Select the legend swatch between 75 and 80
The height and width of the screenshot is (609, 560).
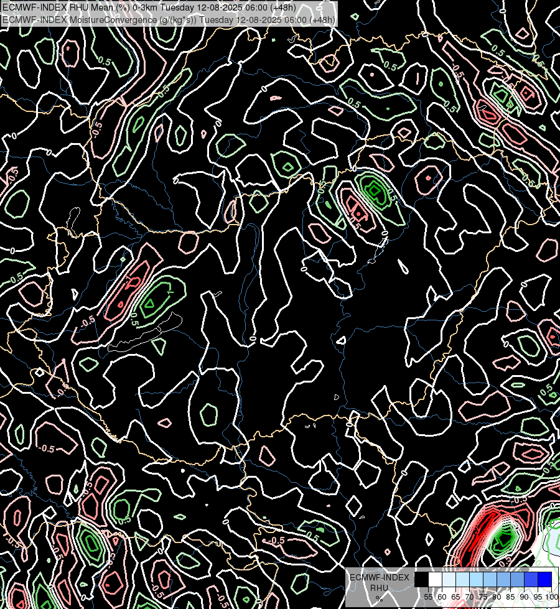[490, 579]
